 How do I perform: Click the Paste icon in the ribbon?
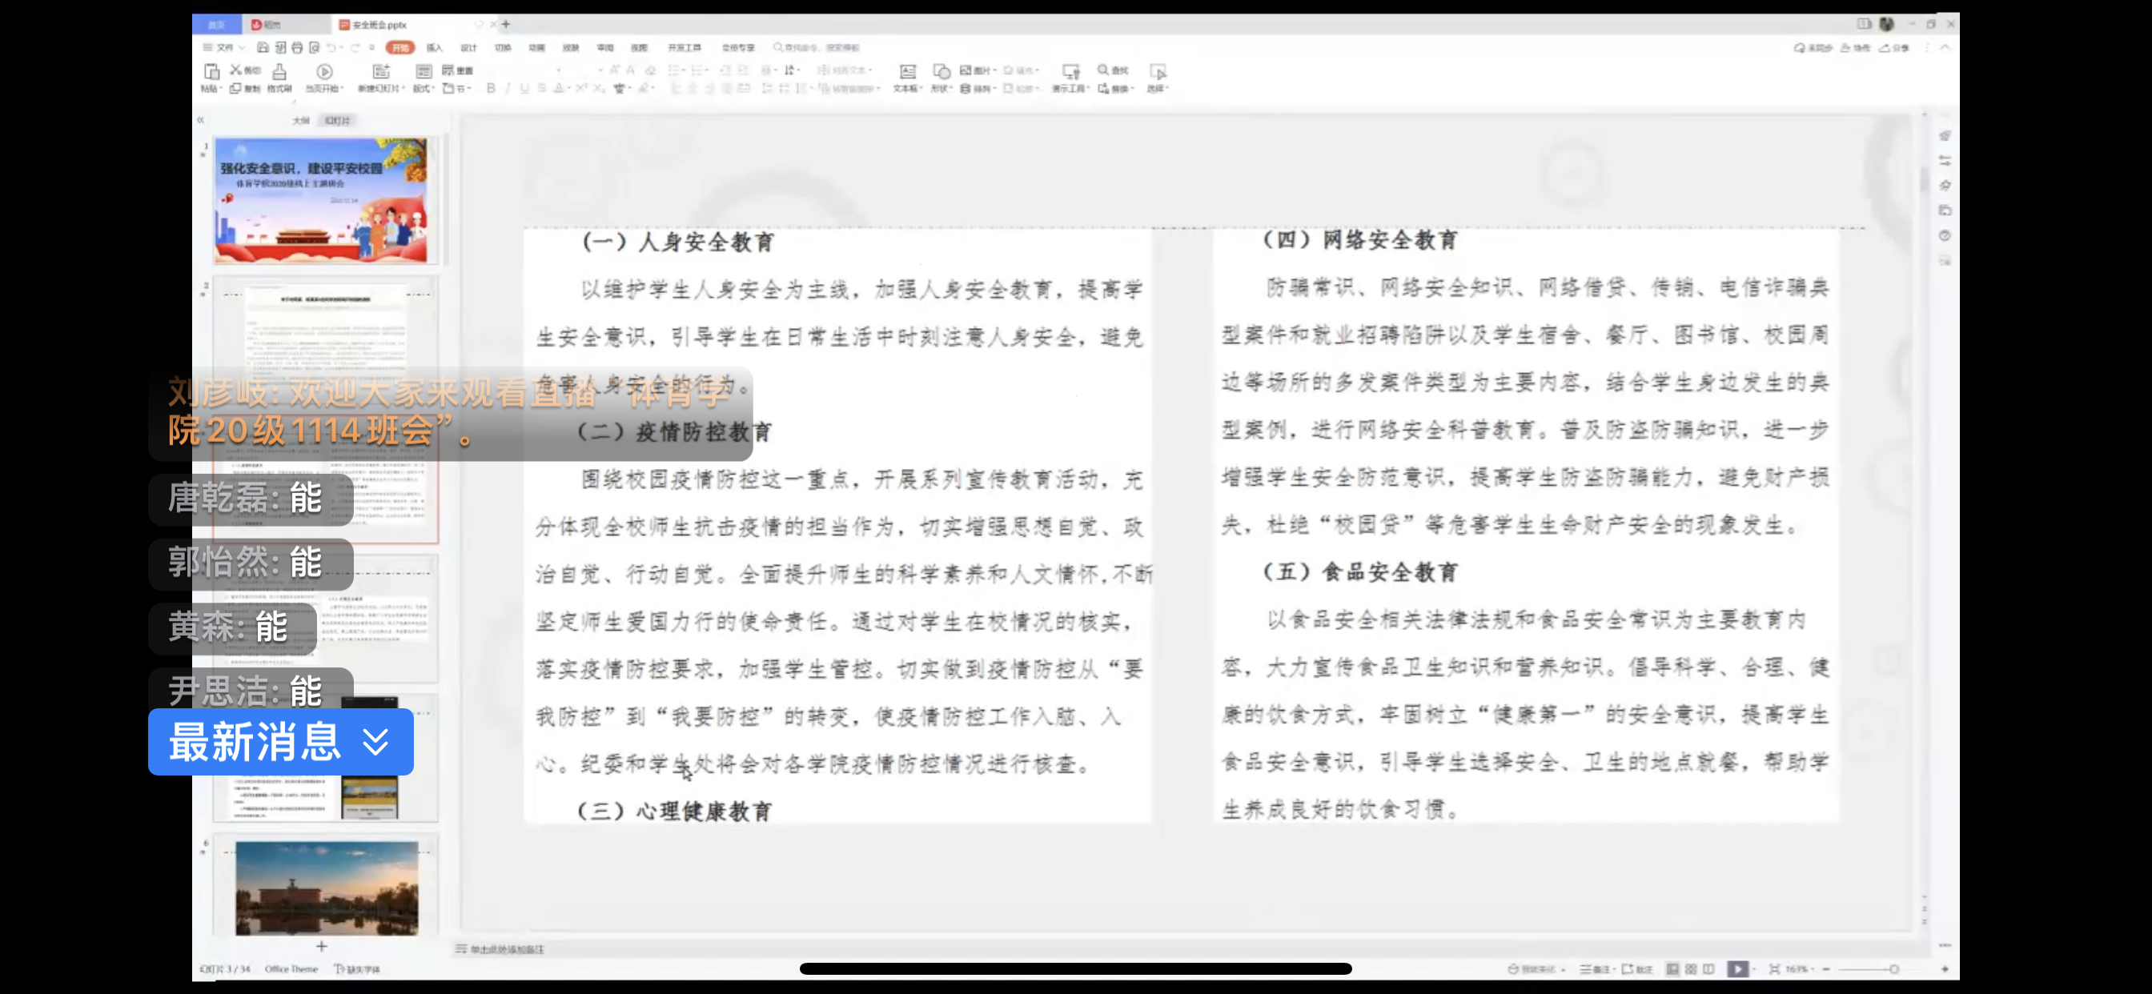[x=211, y=72]
